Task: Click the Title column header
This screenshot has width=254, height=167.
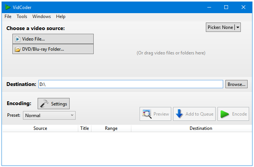Action: (85, 128)
